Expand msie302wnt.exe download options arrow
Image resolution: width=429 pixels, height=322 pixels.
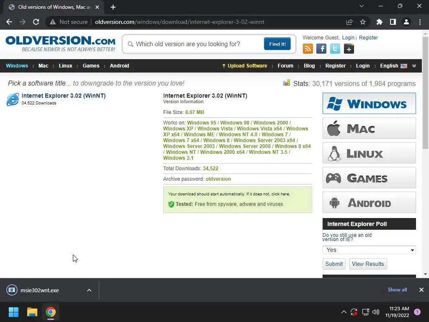[x=89, y=290]
